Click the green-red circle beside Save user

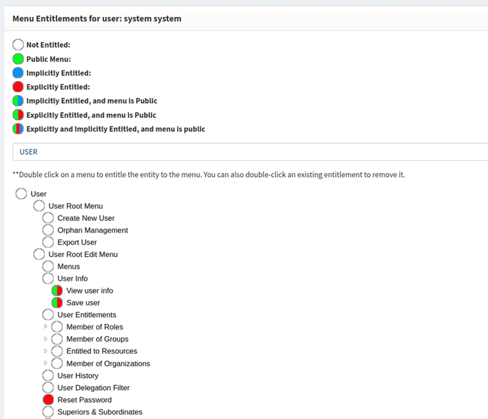click(57, 302)
